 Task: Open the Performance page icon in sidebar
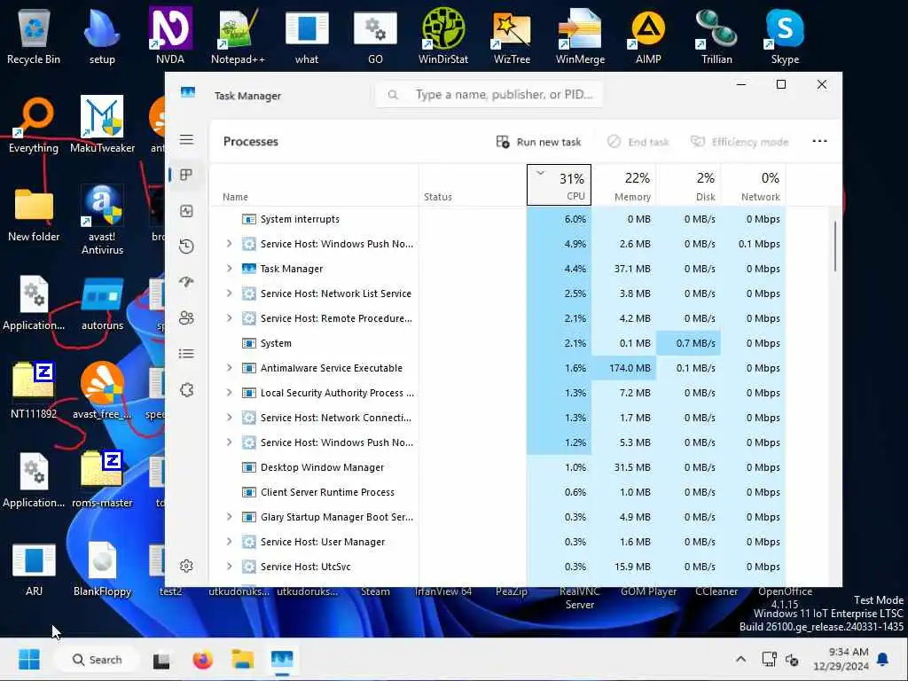point(186,211)
